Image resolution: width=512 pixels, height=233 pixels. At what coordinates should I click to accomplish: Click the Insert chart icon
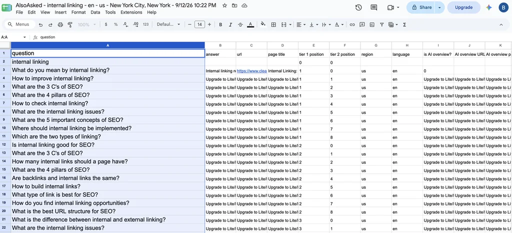click(x=372, y=24)
